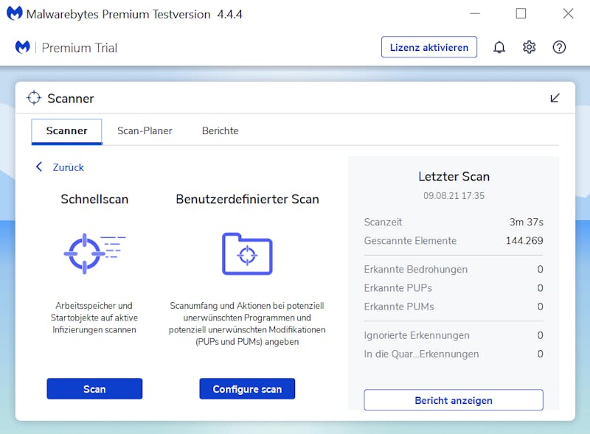Open help question mark icon

559,47
